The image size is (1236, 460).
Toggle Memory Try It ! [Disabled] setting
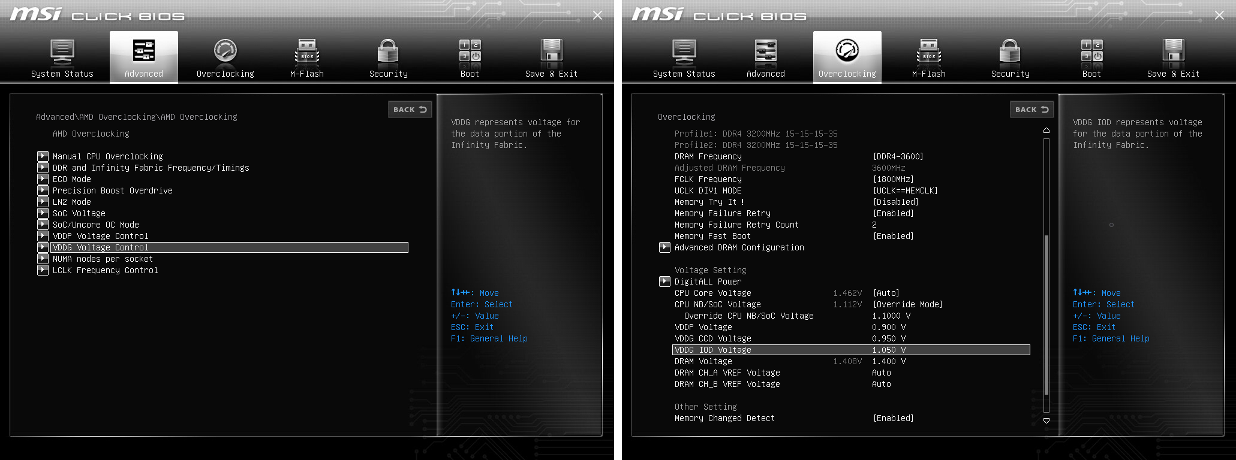[895, 202]
